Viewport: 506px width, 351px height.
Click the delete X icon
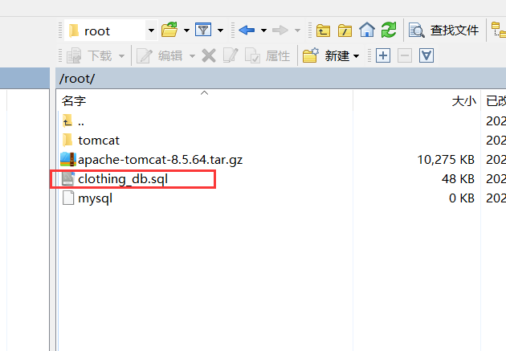coord(209,55)
